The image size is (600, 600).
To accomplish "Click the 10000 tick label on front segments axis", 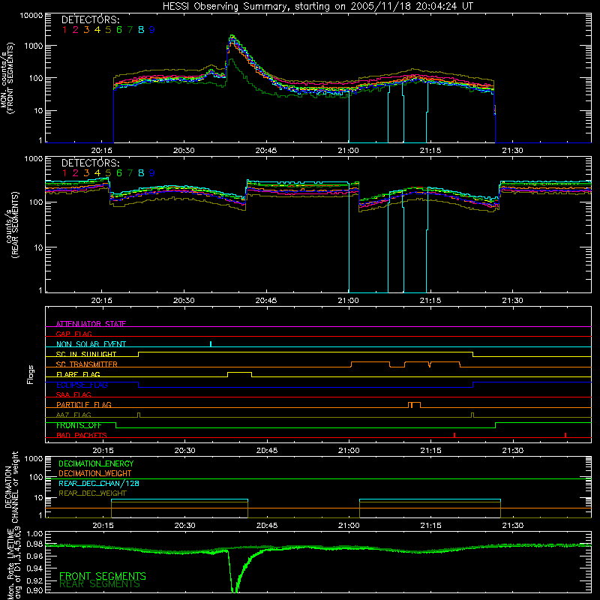I will [x=31, y=15].
